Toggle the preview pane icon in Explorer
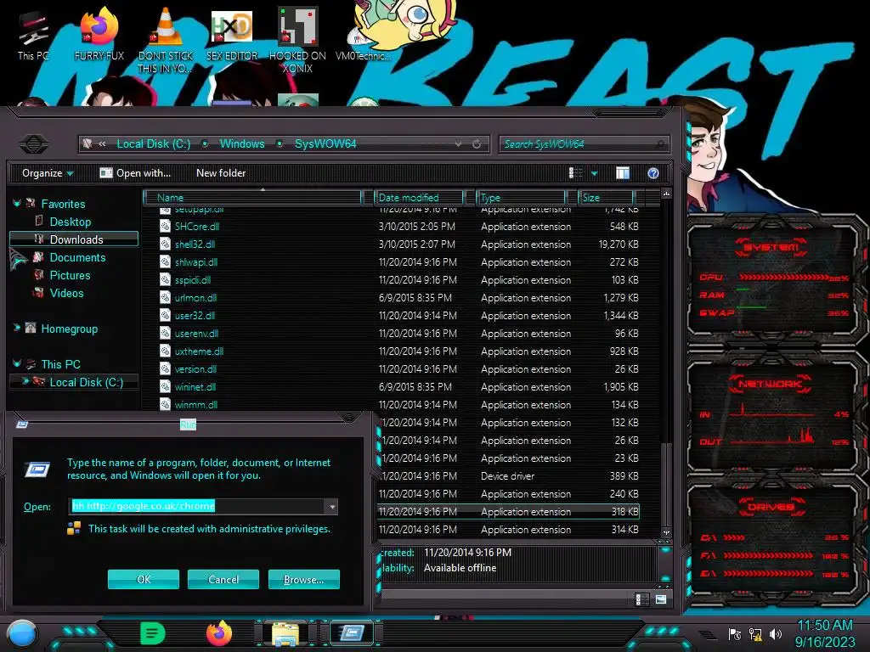This screenshot has width=870, height=652. (623, 173)
